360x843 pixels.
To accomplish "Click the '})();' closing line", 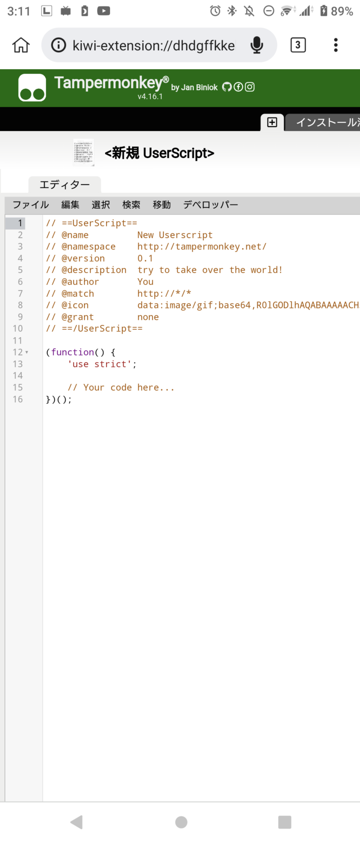I will pyautogui.click(x=59, y=399).
